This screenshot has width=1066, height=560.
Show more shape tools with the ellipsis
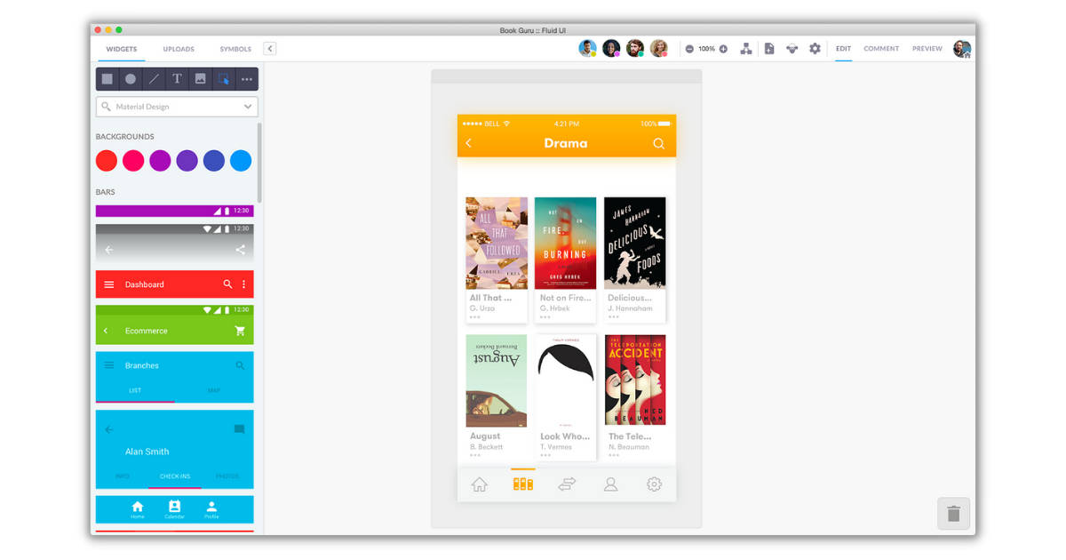click(x=246, y=79)
